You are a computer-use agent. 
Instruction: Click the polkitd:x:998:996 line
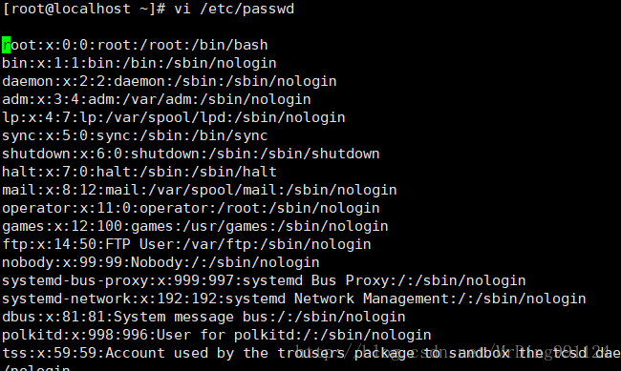pyautogui.click(x=217, y=336)
